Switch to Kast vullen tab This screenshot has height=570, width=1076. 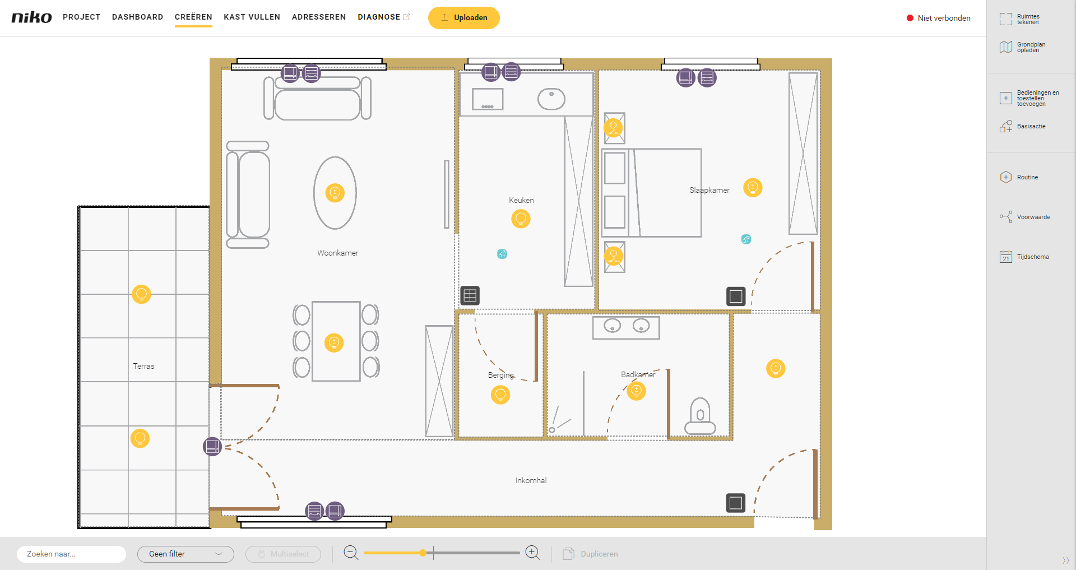point(252,17)
